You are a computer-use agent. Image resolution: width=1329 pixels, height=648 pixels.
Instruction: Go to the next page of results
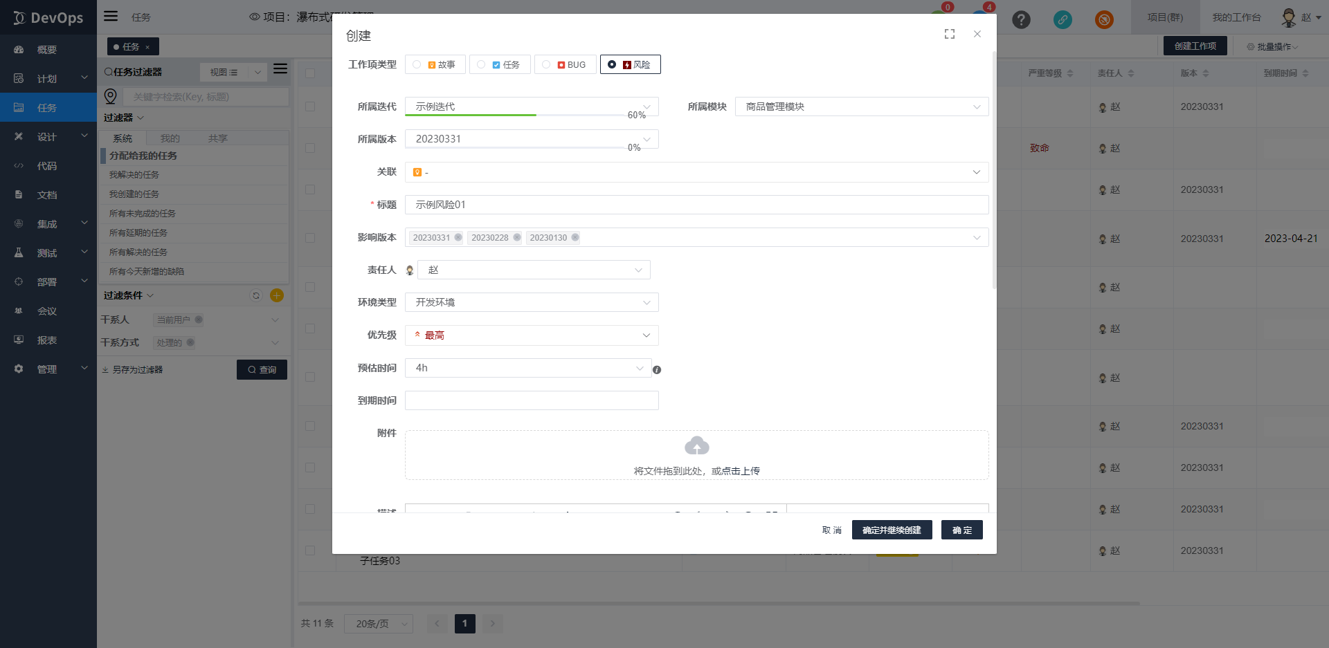coord(492,624)
